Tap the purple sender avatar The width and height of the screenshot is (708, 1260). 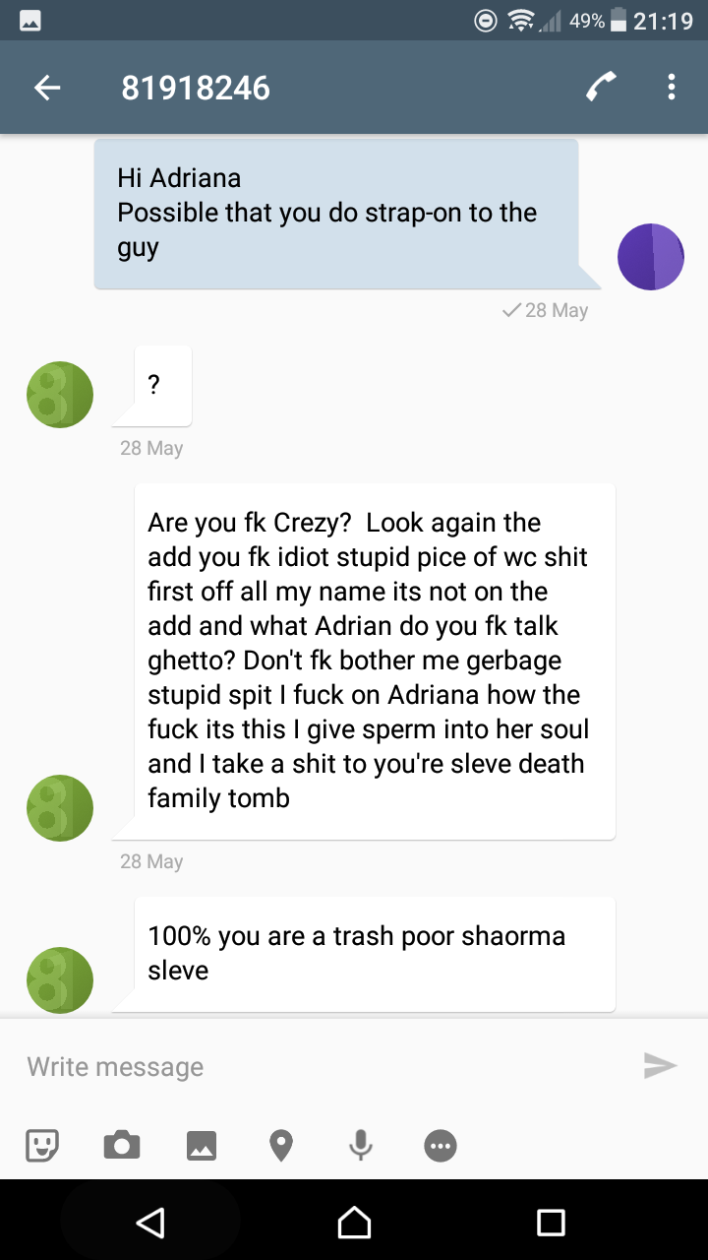point(650,257)
